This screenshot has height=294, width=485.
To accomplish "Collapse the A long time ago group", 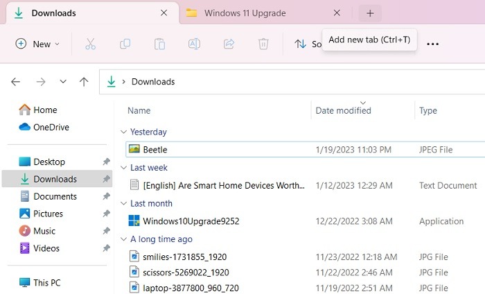I will point(123,239).
